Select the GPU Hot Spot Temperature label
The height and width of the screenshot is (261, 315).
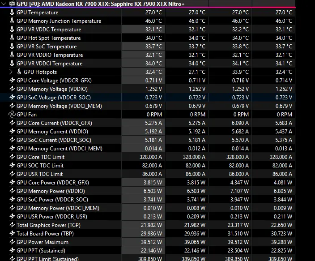(x=49, y=38)
